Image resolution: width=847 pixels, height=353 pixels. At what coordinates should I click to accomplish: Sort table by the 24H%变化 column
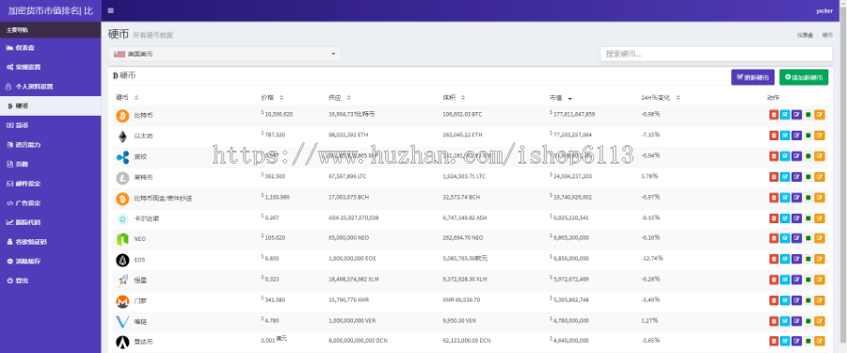(660, 98)
